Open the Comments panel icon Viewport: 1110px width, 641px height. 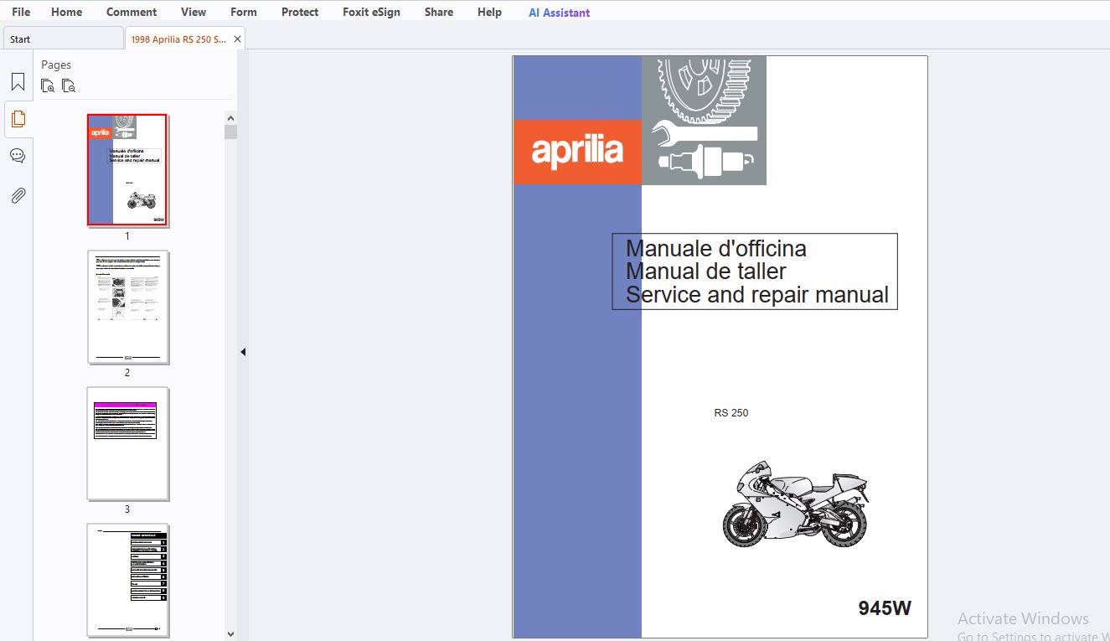tap(18, 156)
